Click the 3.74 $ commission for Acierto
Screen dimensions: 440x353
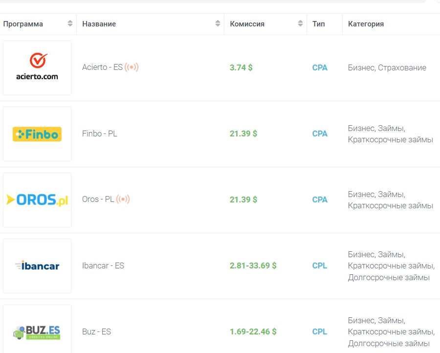click(241, 67)
